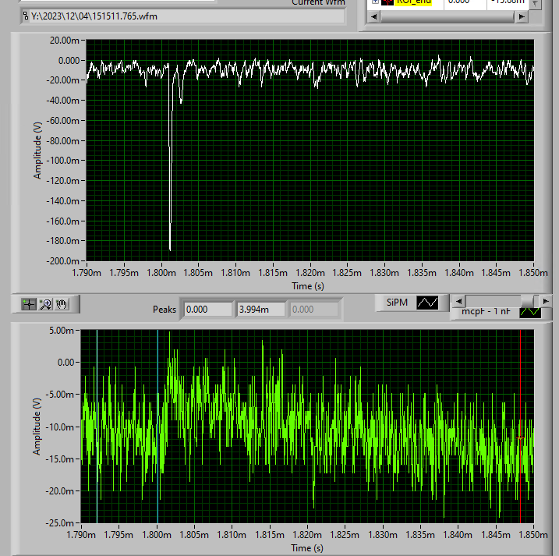This screenshot has height=556, width=559.
Task: Select the crosshair cursor tool
Action: [29, 304]
